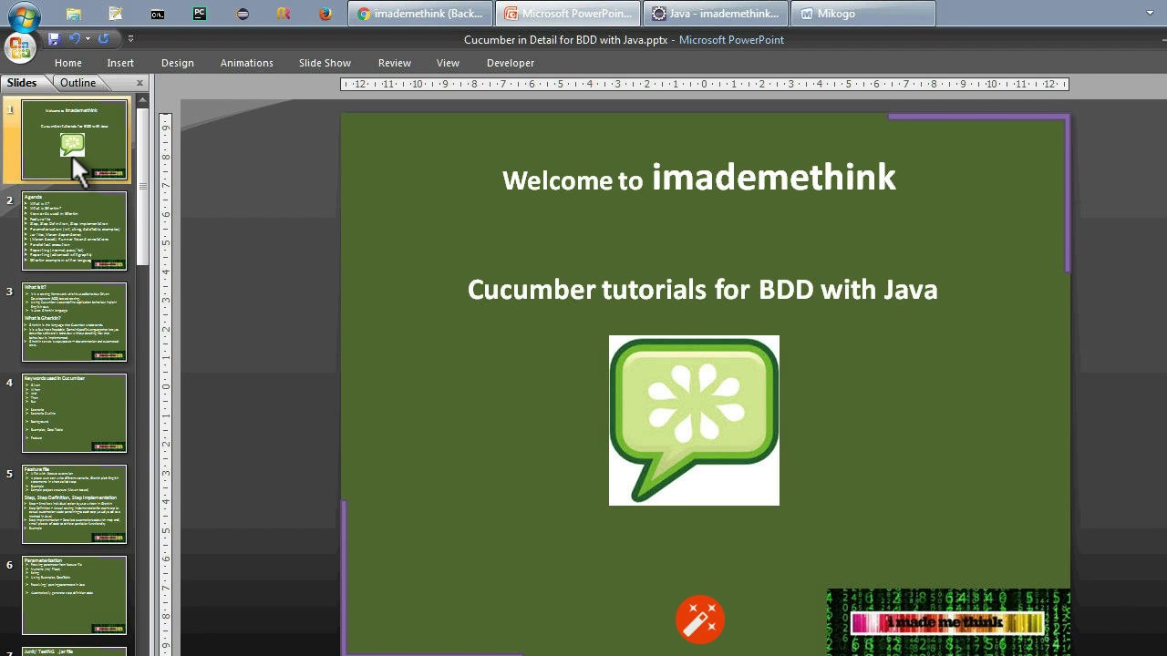Image resolution: width=1167 pixels, height=656 pixels.
Task: Click the red magic wand circle icon
Action: [700, 620]
